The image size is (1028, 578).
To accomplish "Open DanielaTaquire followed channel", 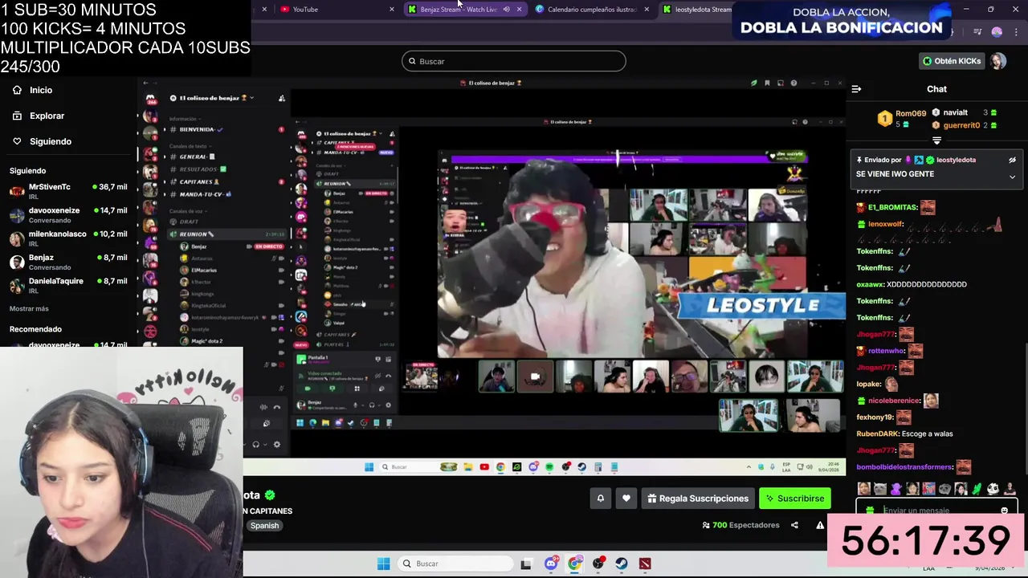I will point(68,285).
